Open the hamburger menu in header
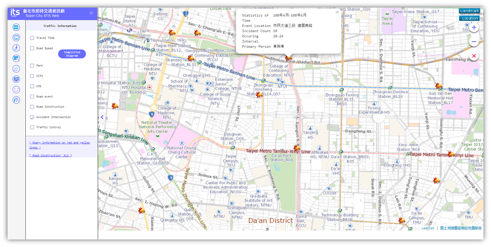This screenshot has height=247, width=491. click(x=91, y=13)
